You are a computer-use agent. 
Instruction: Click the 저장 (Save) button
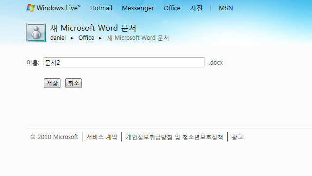(x=52, y=83)
